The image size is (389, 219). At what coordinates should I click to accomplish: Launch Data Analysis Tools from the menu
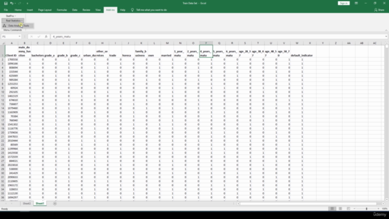[x=18, y=26]
